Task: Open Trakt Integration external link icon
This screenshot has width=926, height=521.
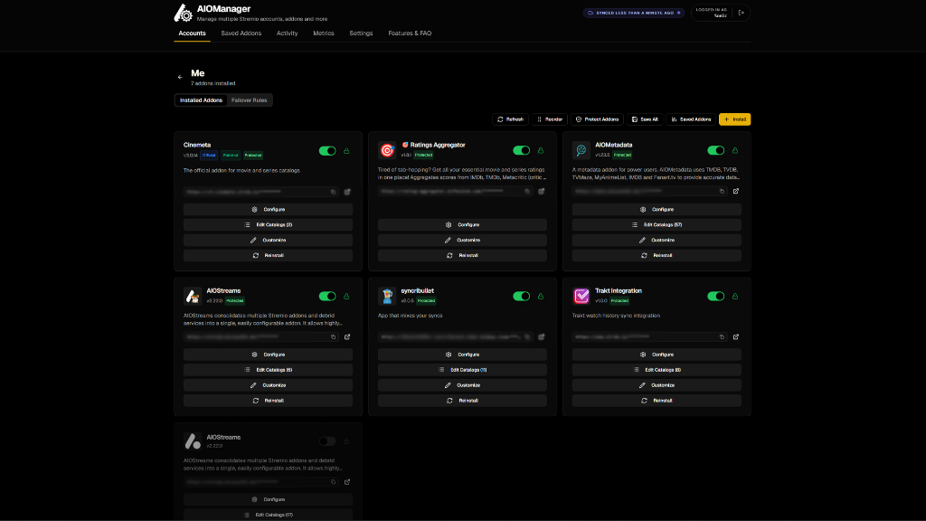Action: 736,337
